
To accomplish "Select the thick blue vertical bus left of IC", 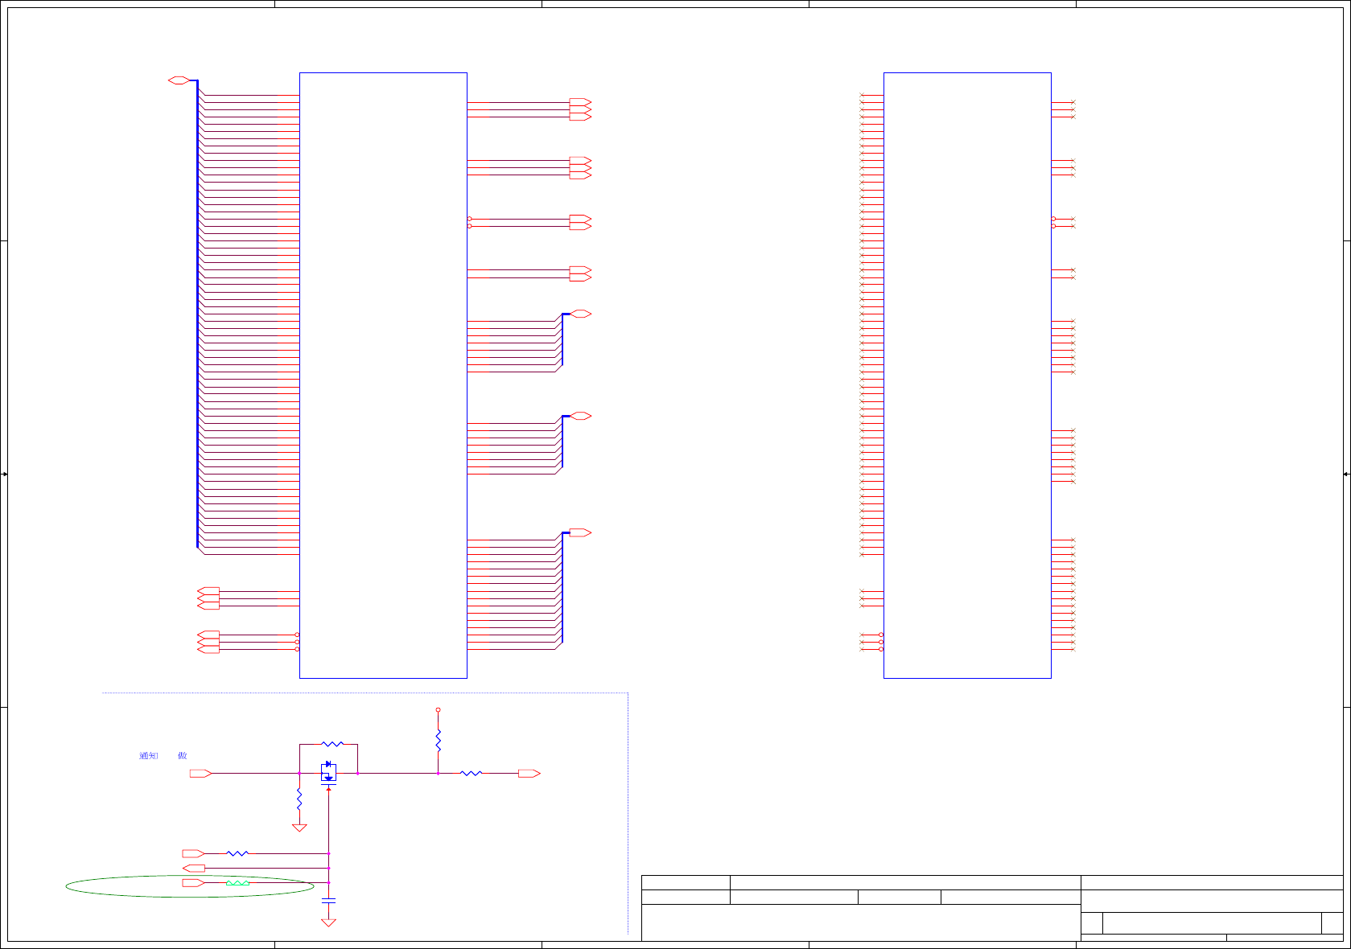I will [197, 314].
